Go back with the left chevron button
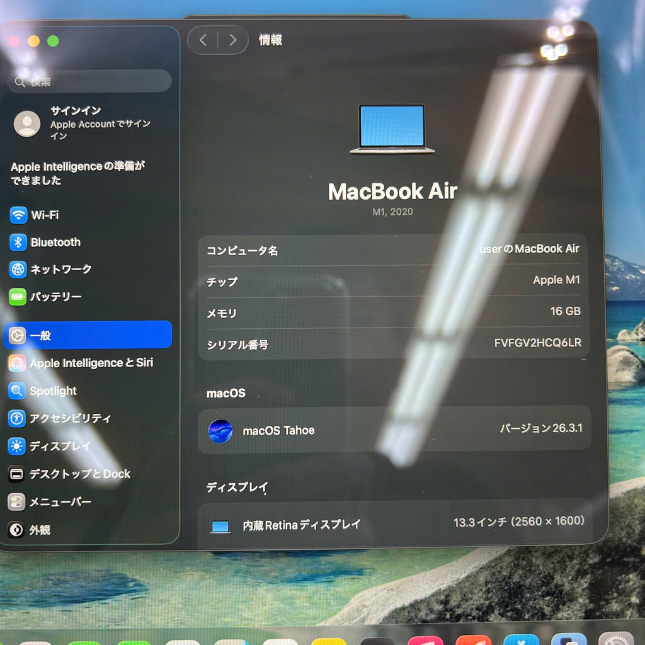Screen dimensions: 645x645 (203, 40)
